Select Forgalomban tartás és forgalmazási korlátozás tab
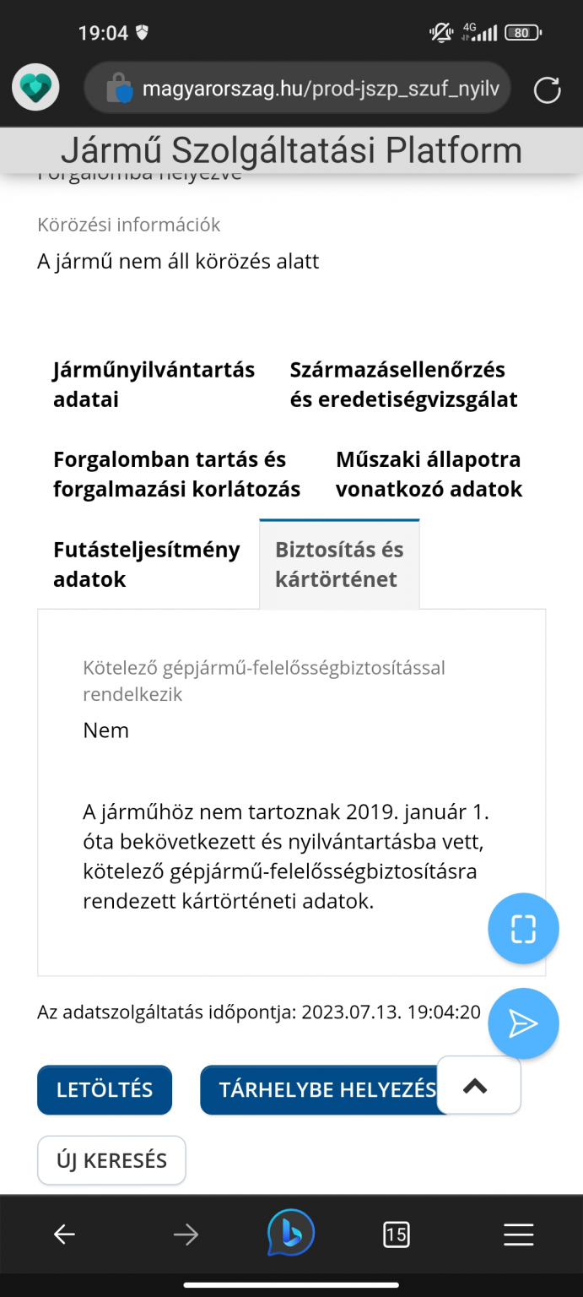The image size is (583, 1297). tap(176, 475)
